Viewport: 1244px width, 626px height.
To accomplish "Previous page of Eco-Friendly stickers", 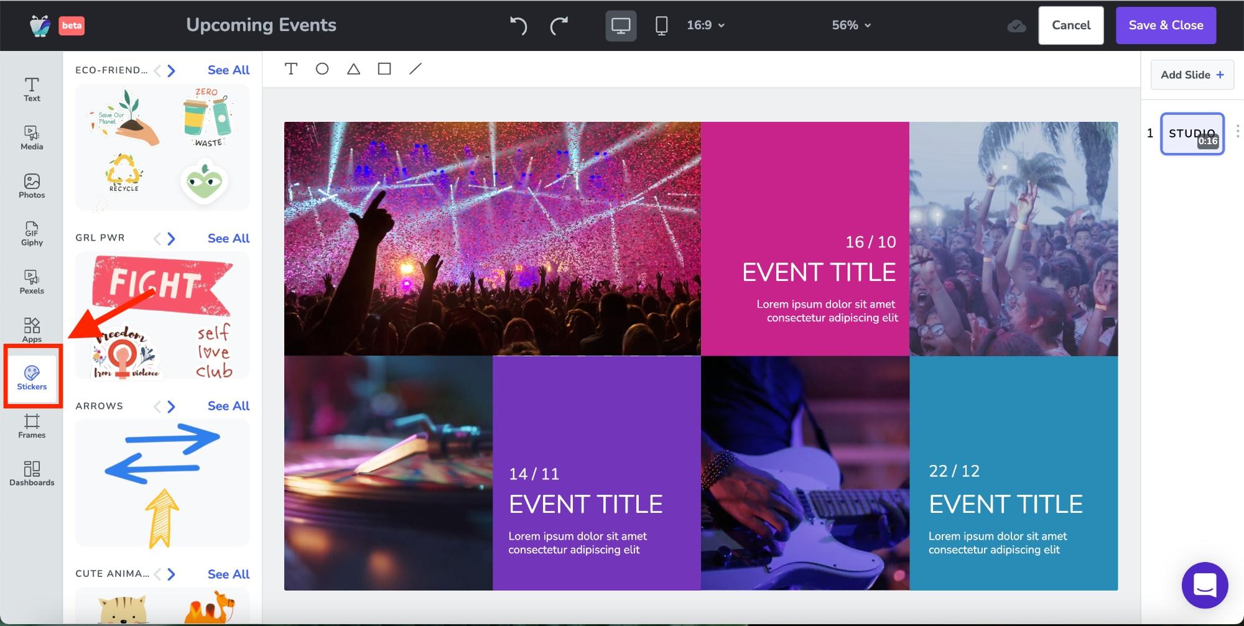I will pyautogui.click(x=157, y=70).
